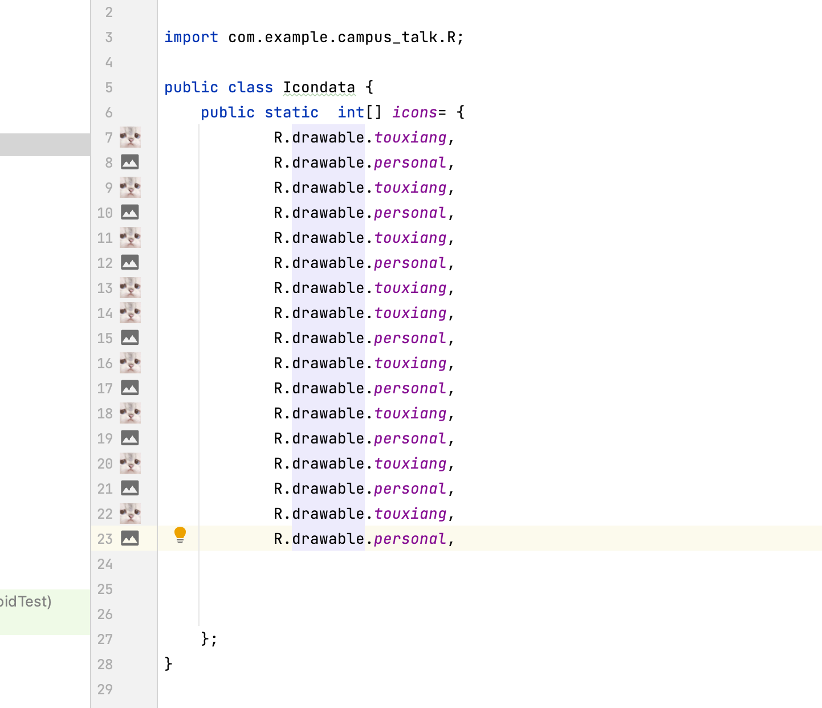Click the class keyword on line 5
This screenshot has width=822, height=708.
tap(251, 87)
